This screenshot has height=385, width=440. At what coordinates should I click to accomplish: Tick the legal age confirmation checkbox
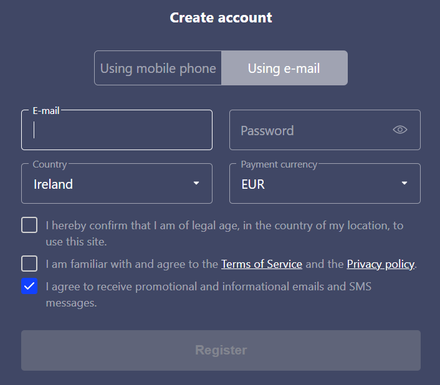[29, 225]
